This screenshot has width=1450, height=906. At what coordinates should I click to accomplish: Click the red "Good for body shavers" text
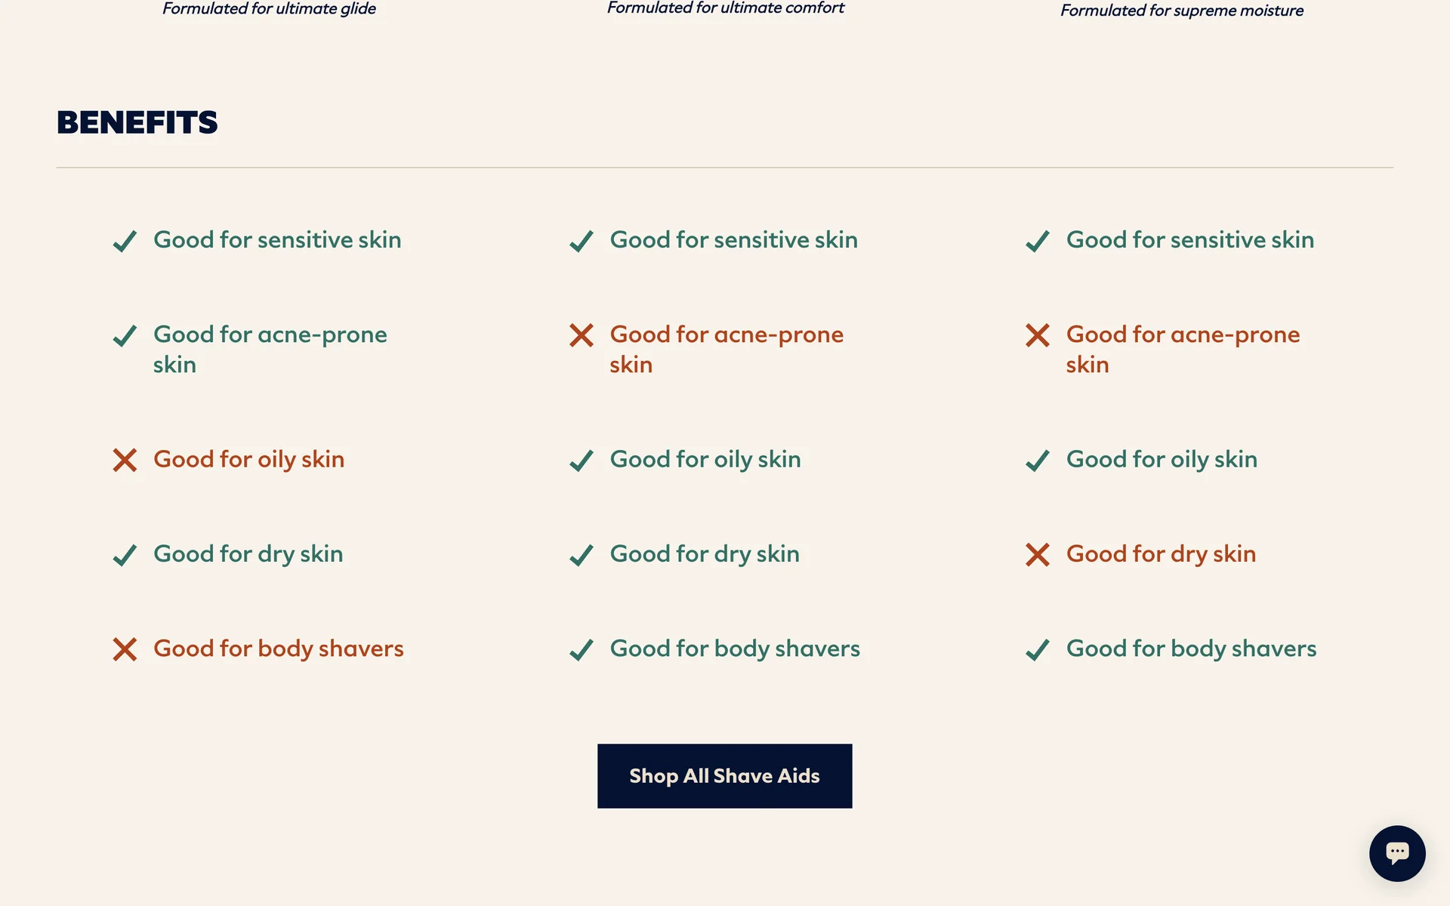coord(278,649)
